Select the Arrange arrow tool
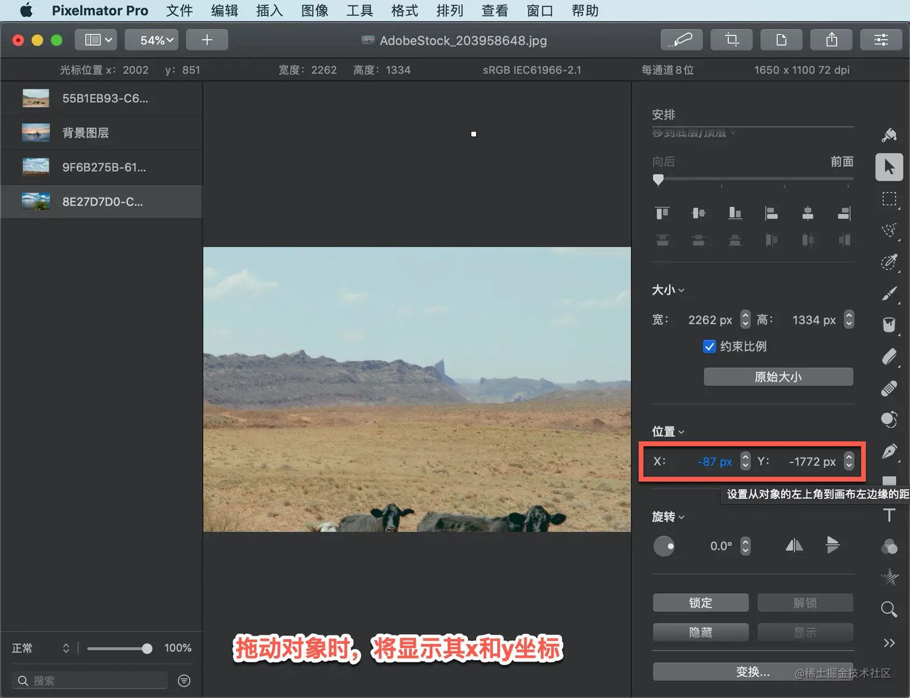The image size is (910, 698). pos(889,167)
